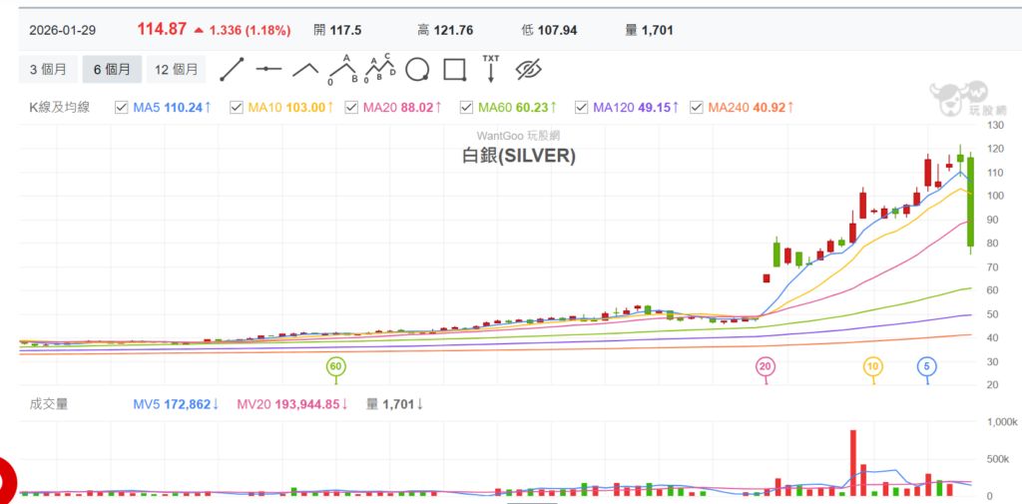Disable the MA20 moving average line

[351, 107]
